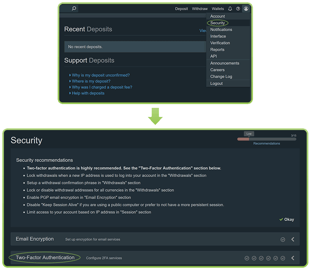Image resolution: width=311 pixels, height=270 pixels.
Task: Click the first Two-Factor Authentication check circle
Action: click(x=247, y=258)
